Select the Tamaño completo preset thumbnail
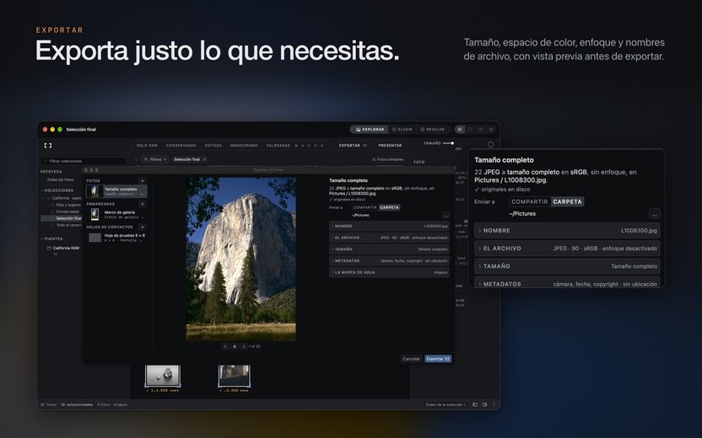This screenshot has height=438, width=702. [94, 191]
